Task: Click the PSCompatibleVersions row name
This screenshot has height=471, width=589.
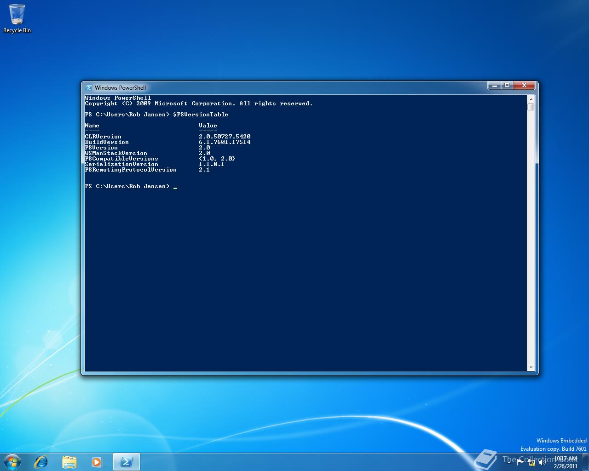Action: click(x=121, y=159)
